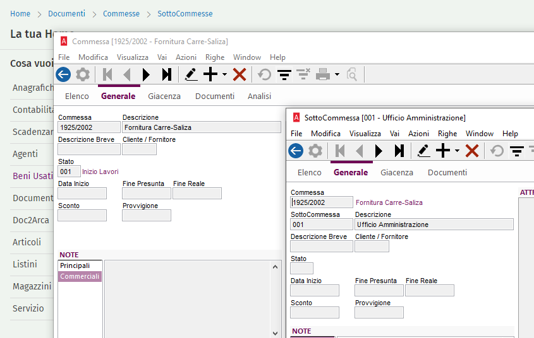Open File menu in Commessa window
This screenshot has width=534, height=338.
point(64,57)
